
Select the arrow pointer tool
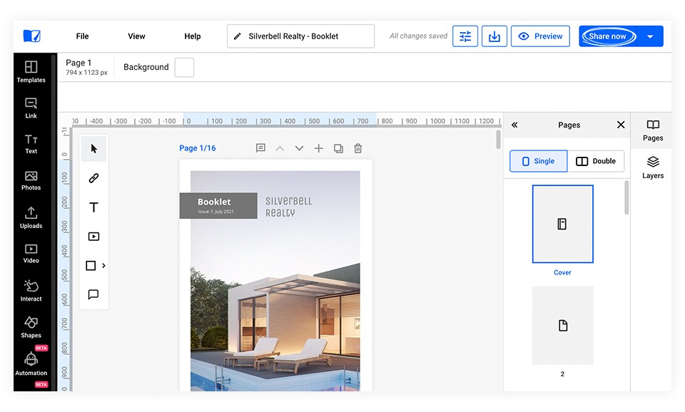[x=93, y=149]
